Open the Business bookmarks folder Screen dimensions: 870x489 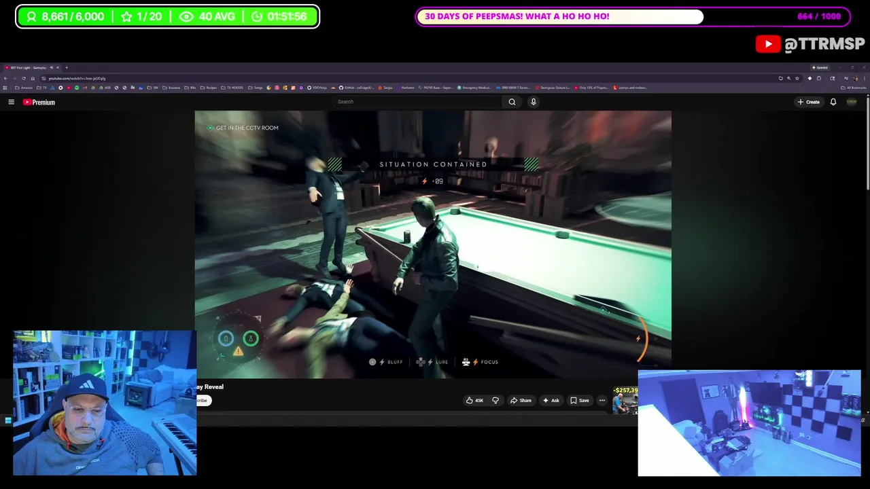(171, 87)
